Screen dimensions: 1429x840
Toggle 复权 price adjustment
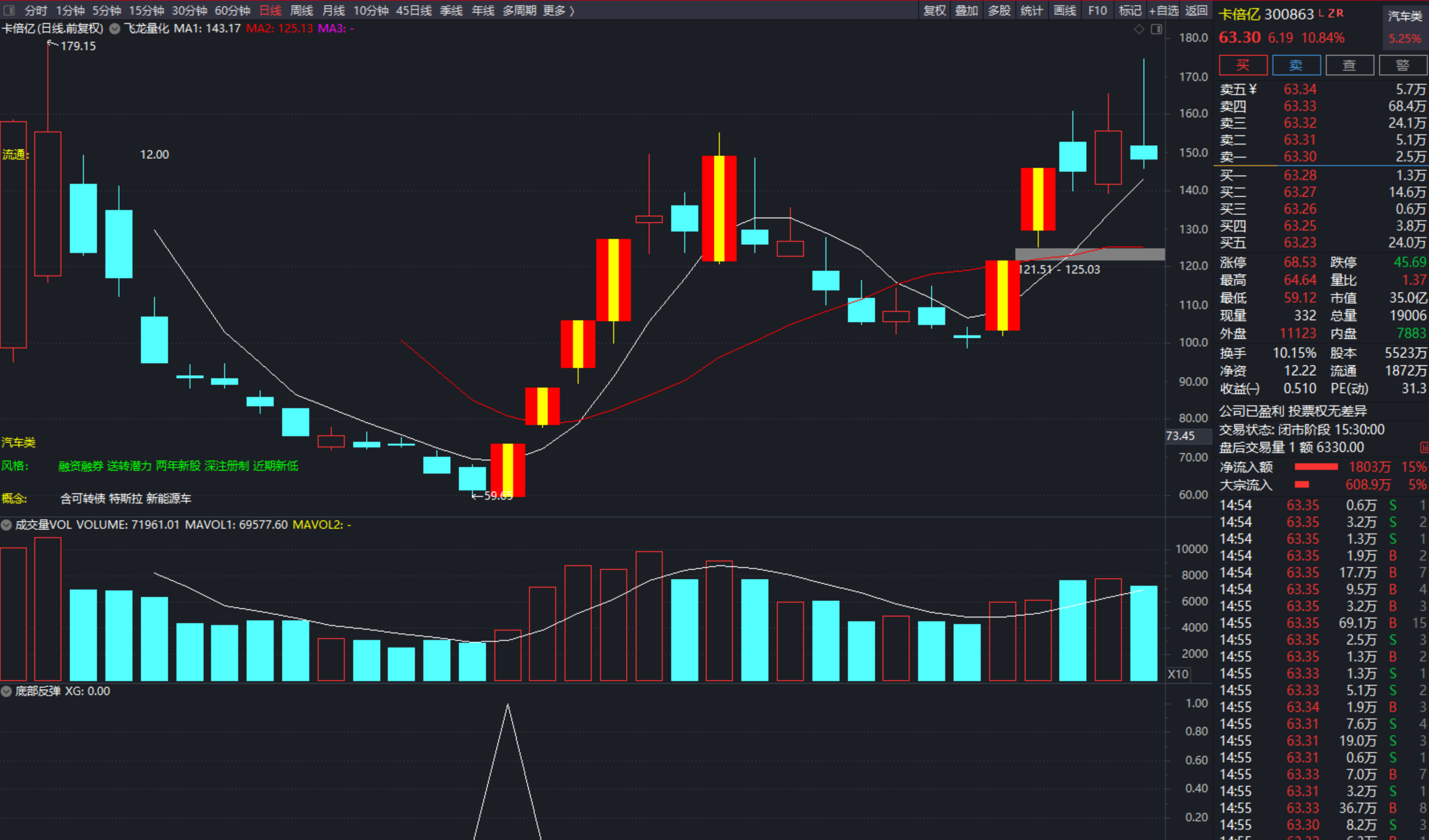pyautogui.click(x=934, y=11)
